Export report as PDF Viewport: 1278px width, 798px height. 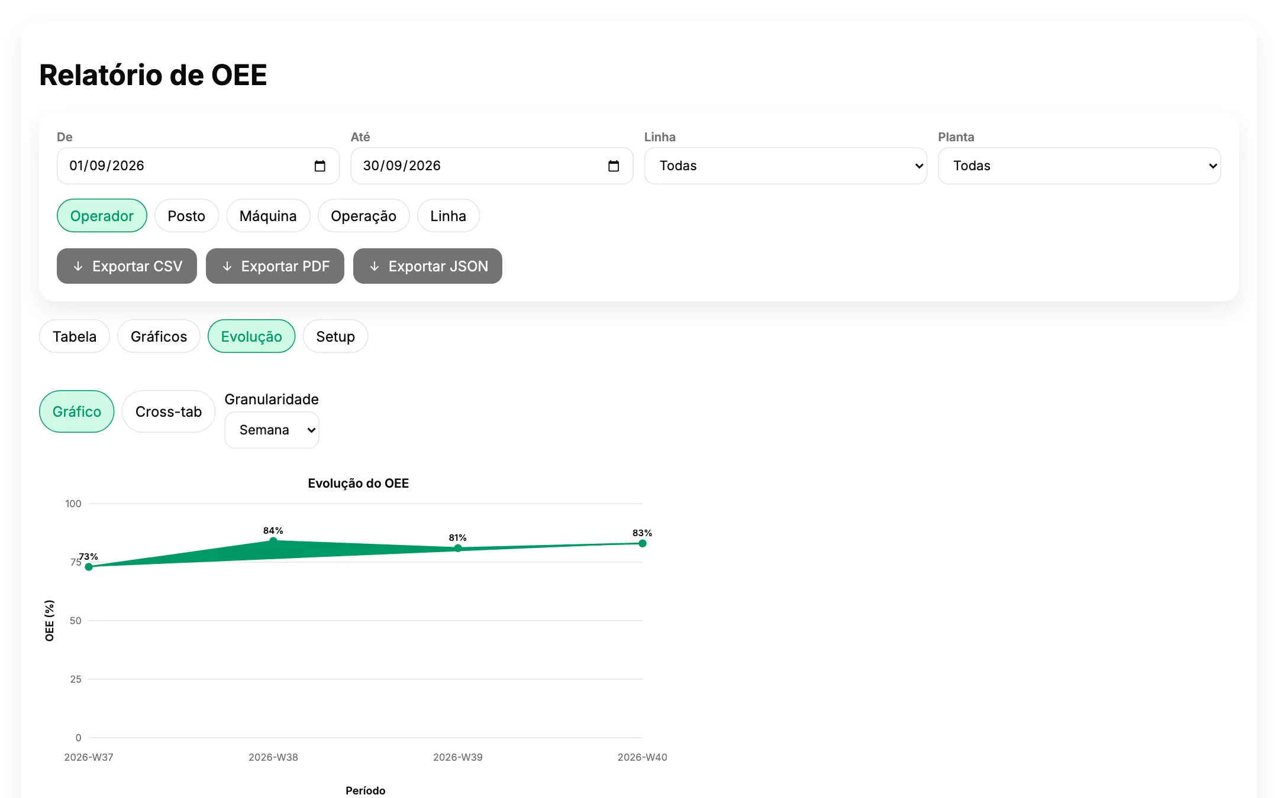point(275,266)
